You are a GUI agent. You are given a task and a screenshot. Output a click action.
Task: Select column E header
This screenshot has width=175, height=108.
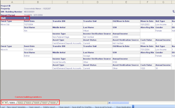126,2
